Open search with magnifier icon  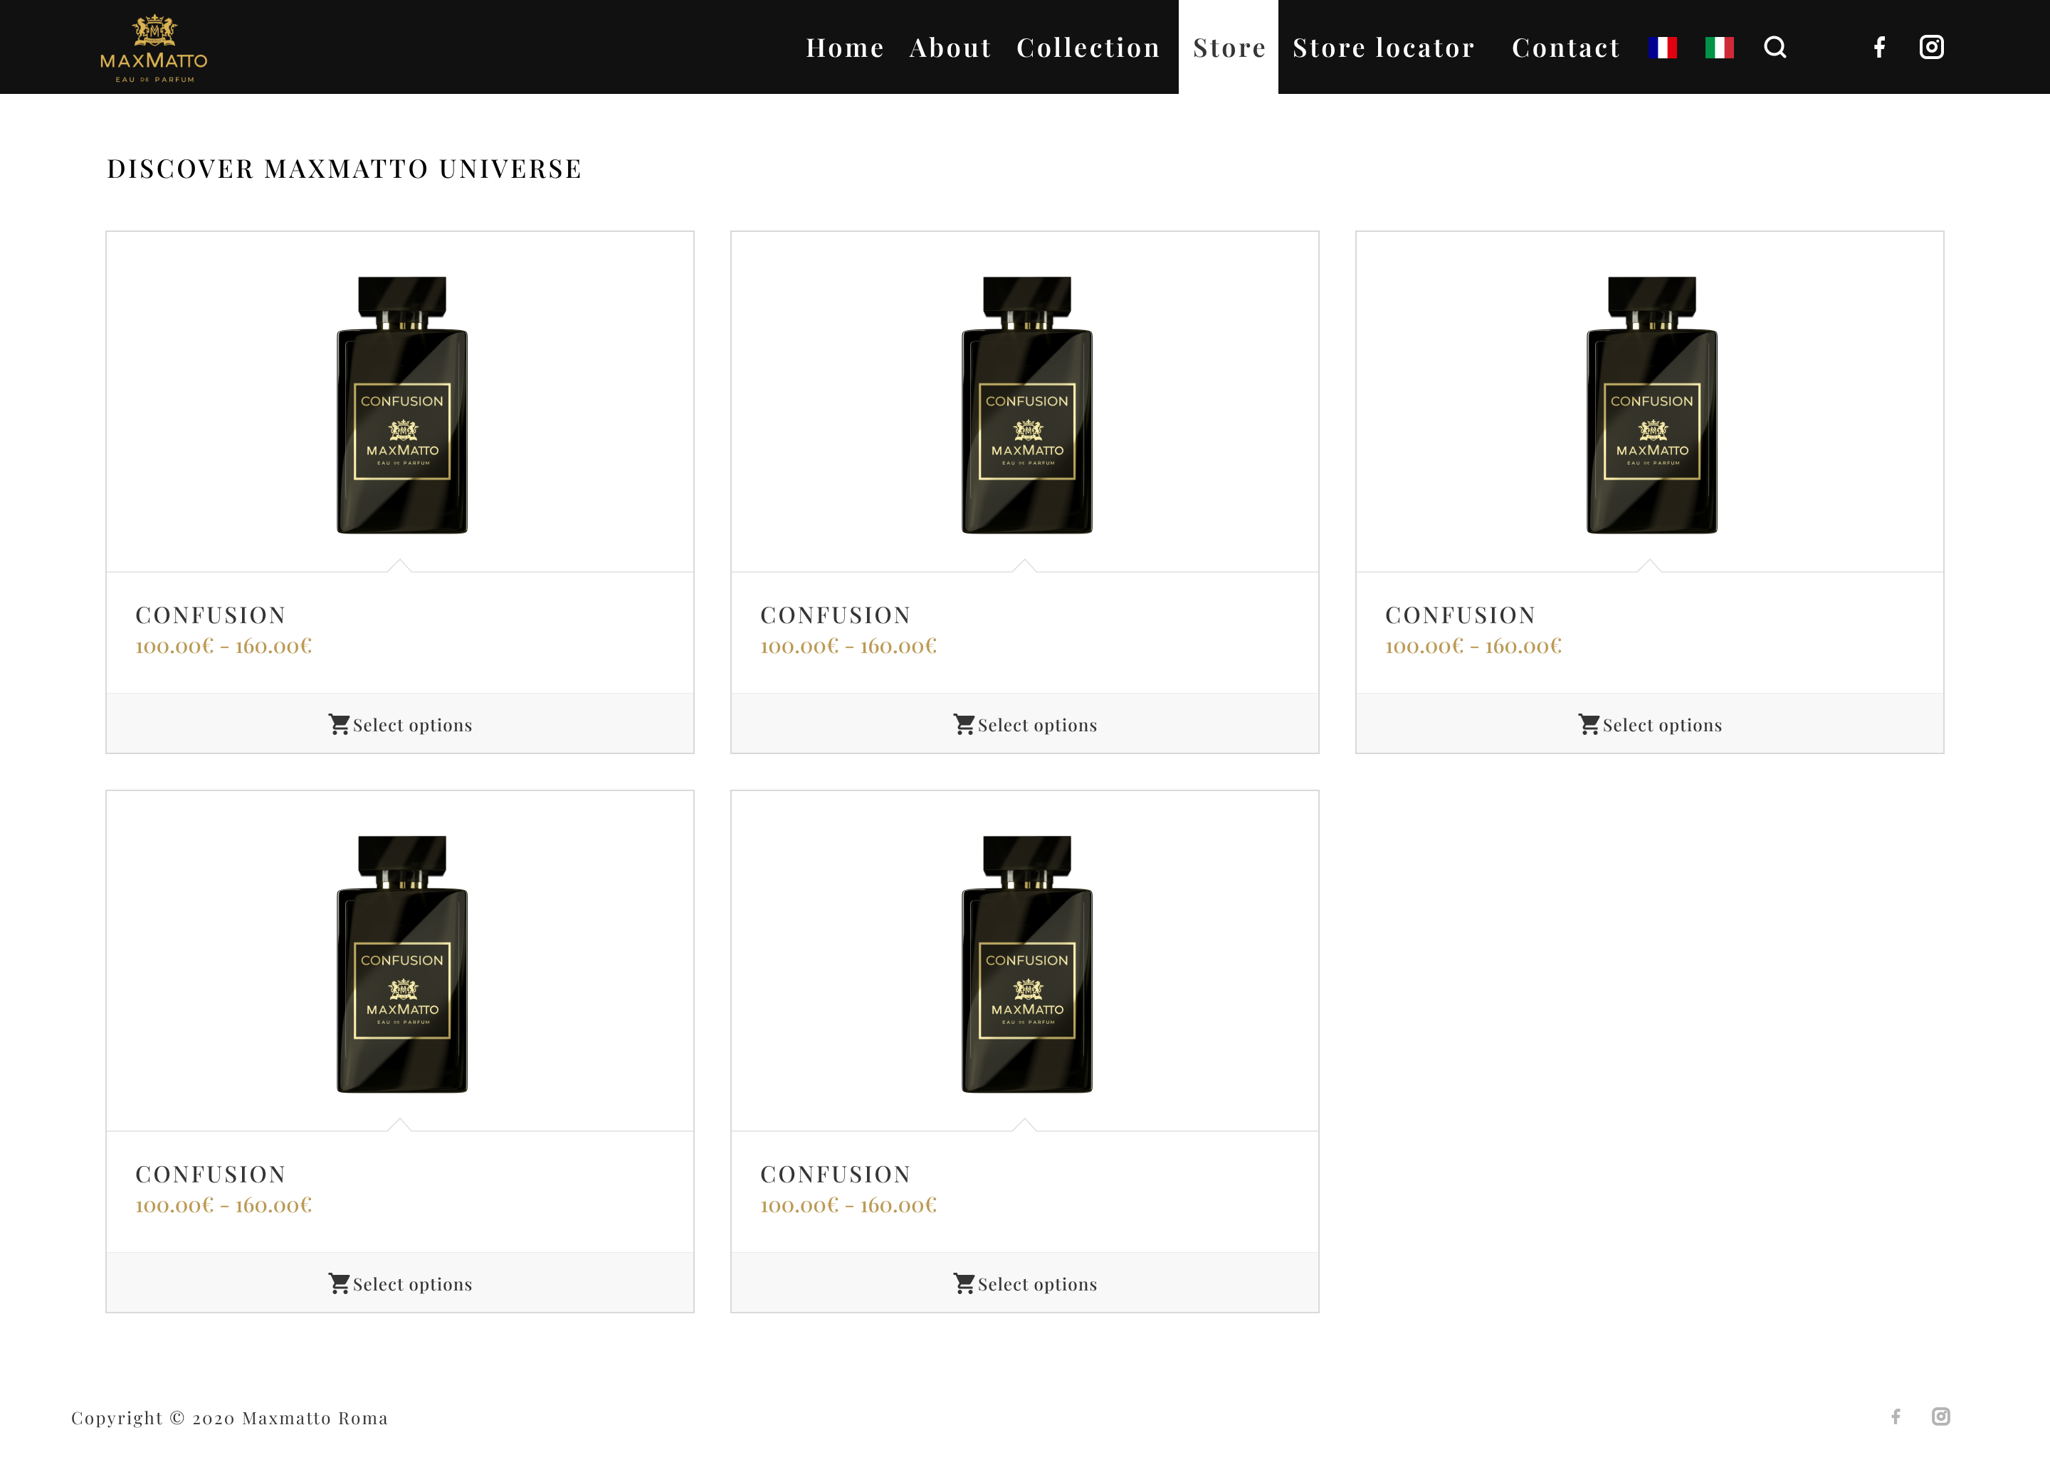tap(1775, 48)
